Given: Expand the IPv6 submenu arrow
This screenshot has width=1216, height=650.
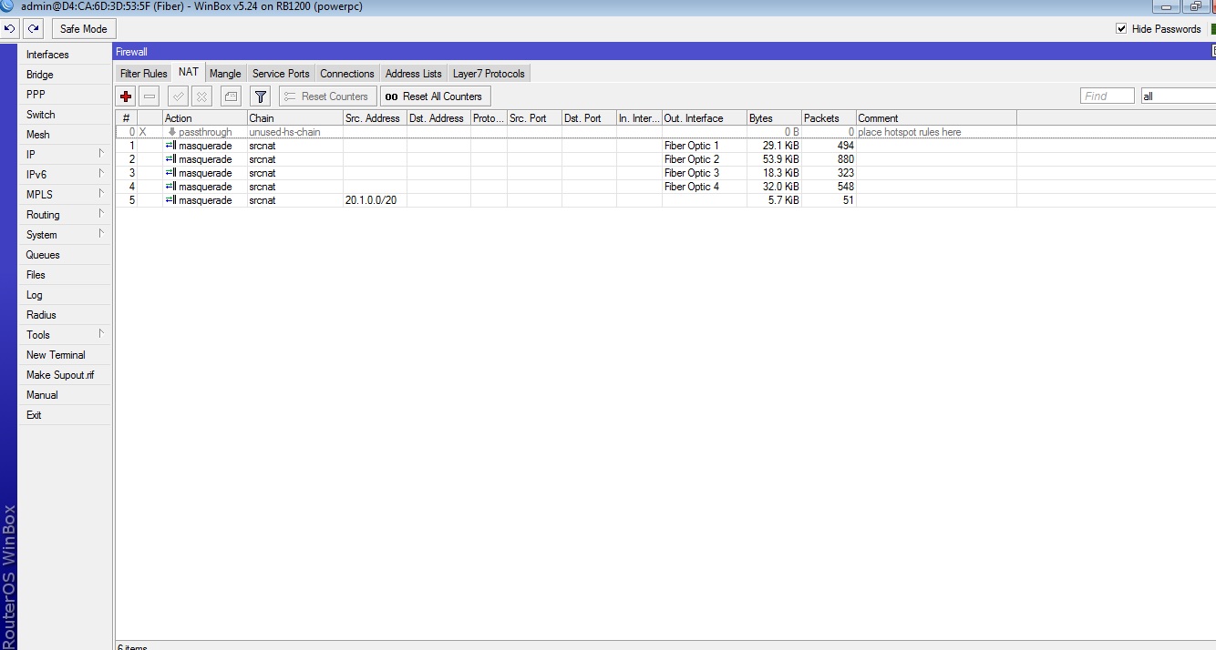Looking at the screenshot, I should (102, 174).
